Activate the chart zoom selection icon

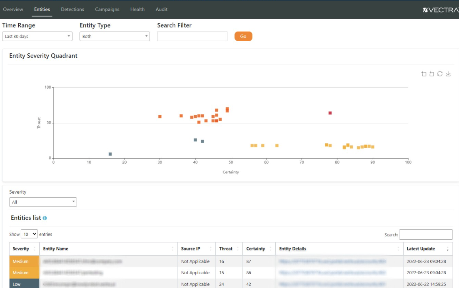[424, 74]
